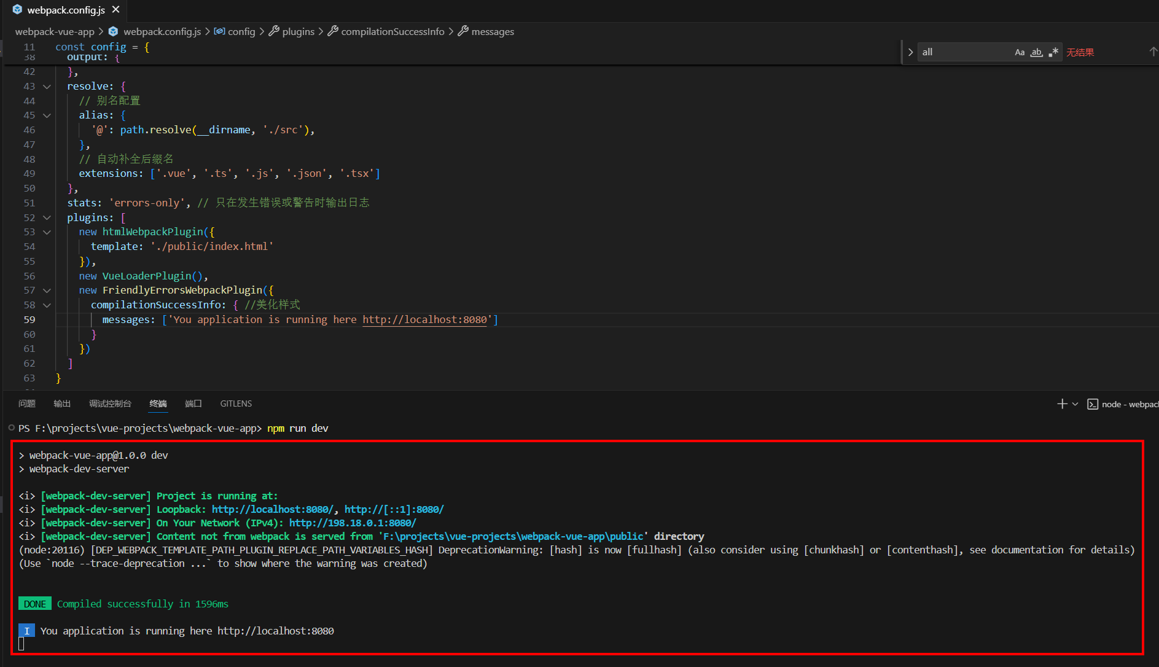The image size is (1159, 667).
Task: Click 'npm run dev' command in terminal
Action: (298, 429)
